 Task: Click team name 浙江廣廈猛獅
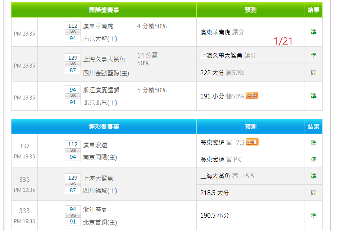pos(101,90)
